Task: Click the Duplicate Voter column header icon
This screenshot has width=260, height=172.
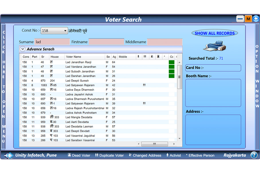Action: pyautogui.click(x=145, y=57)
